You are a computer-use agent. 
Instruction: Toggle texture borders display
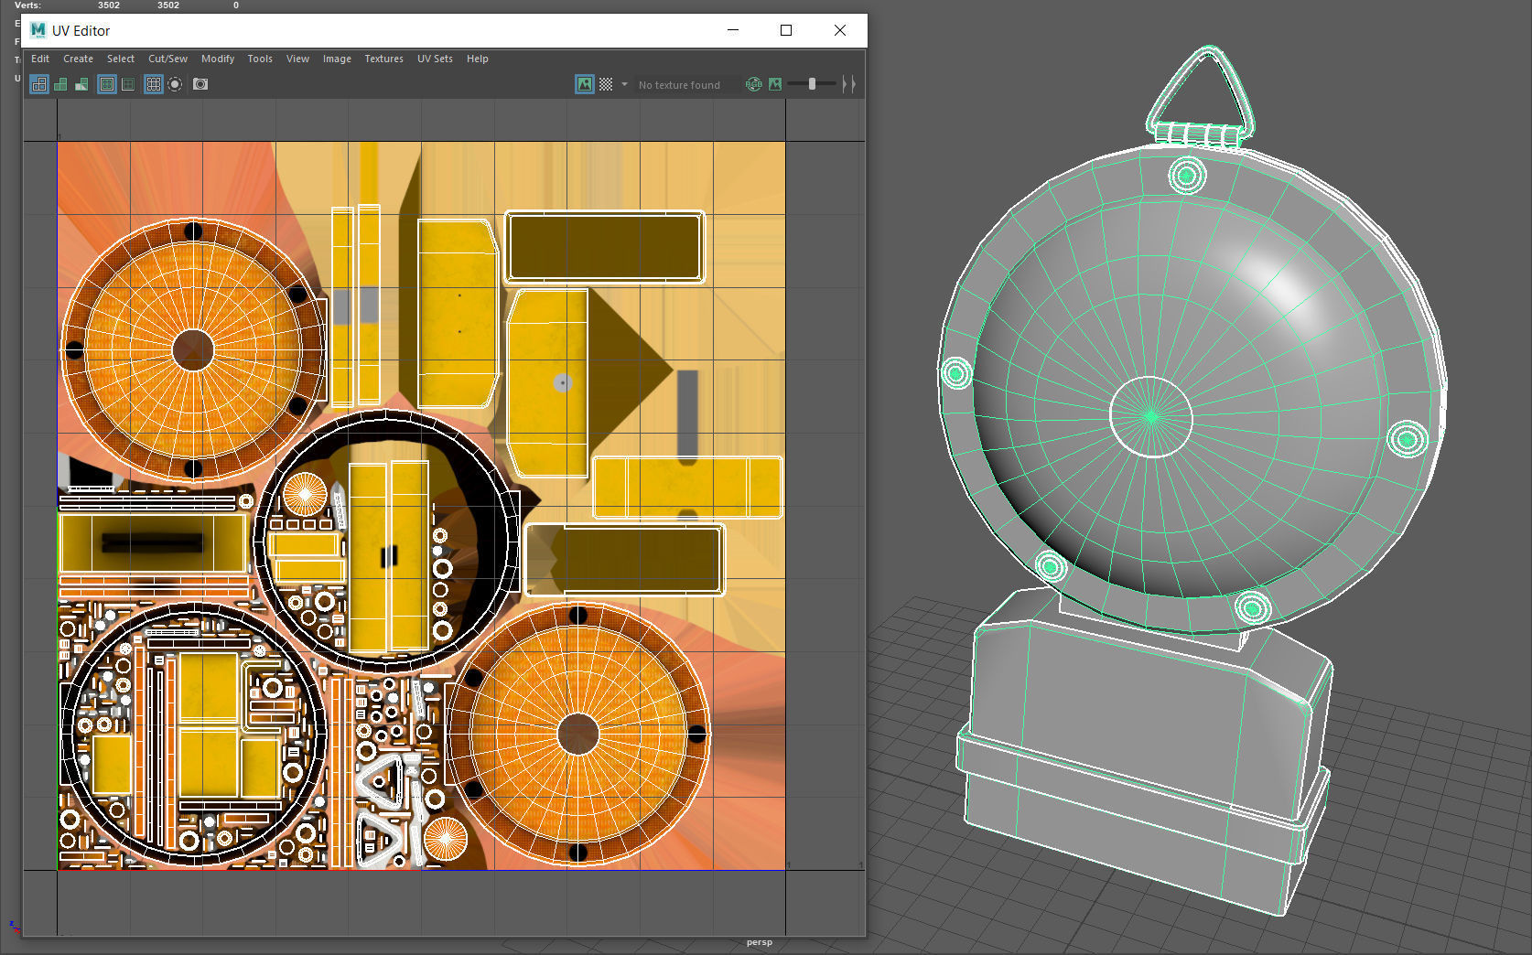click(x=107, y=84)
